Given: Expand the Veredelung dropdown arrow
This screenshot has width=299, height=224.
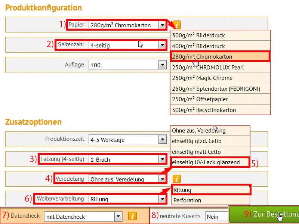Looking at the screenshot, I should [x=163, y=179].
